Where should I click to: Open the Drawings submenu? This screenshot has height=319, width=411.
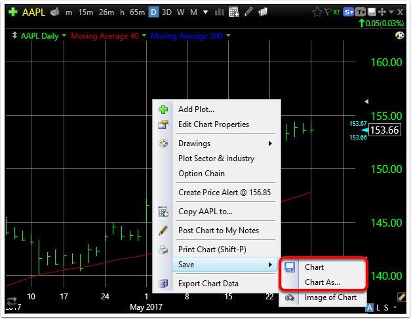click(225, 143)
